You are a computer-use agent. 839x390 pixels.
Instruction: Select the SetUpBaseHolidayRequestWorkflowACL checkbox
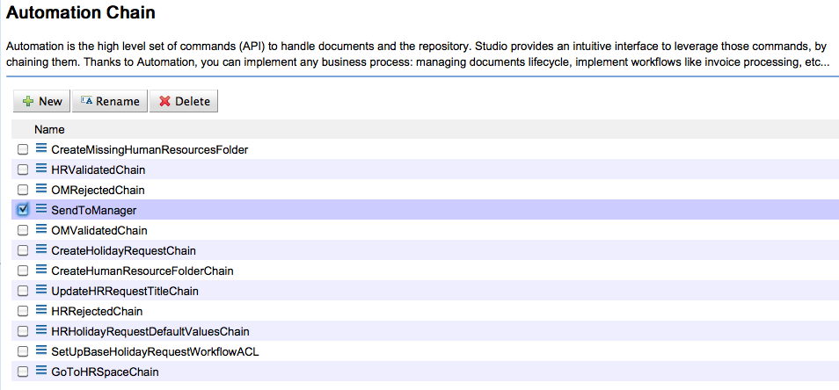(23, 352)
